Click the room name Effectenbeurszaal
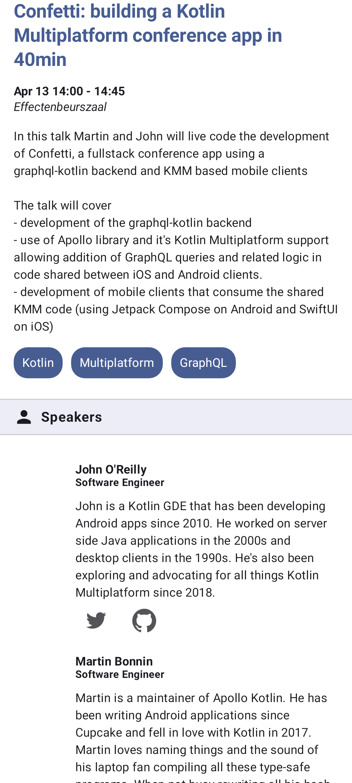This screenshot has height=783, width=352. (x=60, y=107)
